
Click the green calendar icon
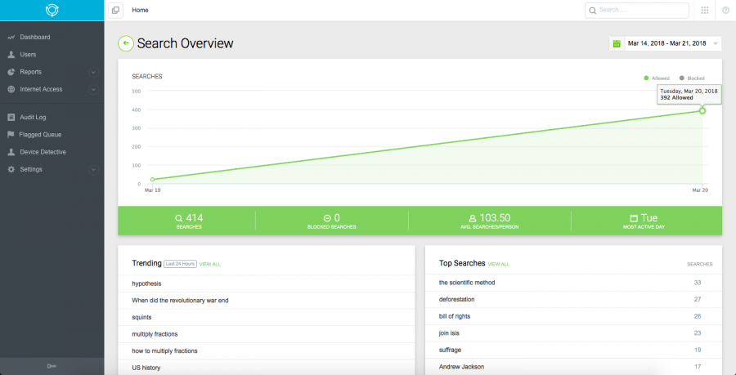(x=617, y=43)
